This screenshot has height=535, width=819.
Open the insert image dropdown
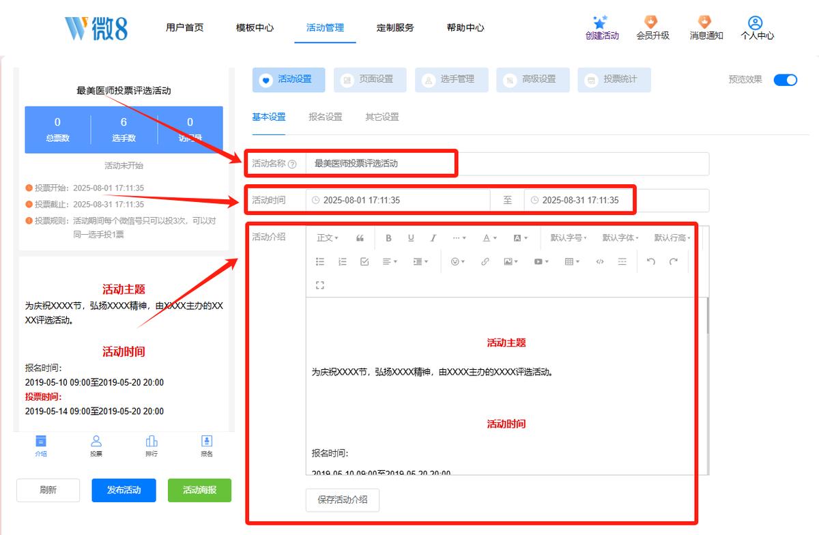coord(511,261)
